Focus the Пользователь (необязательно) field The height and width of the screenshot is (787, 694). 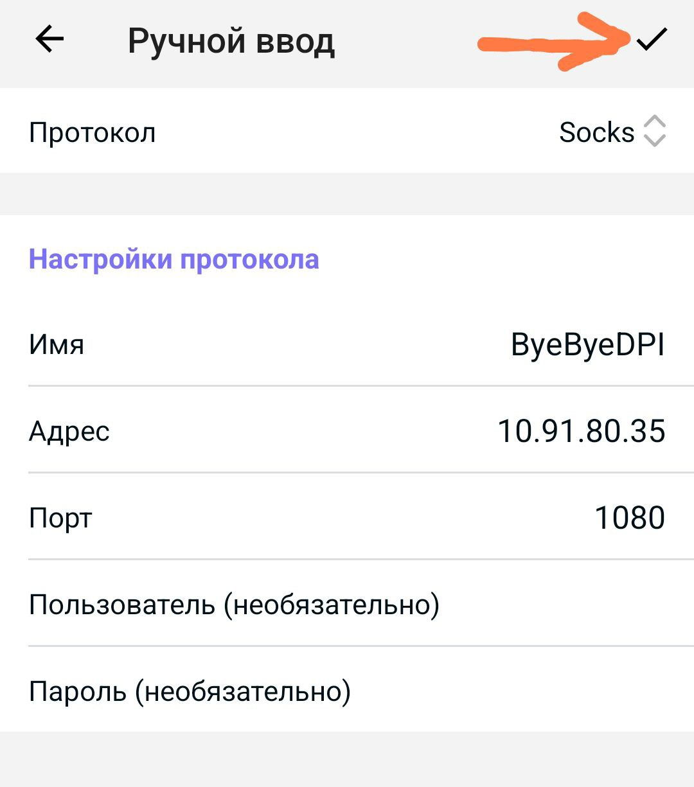click(235, 605)
